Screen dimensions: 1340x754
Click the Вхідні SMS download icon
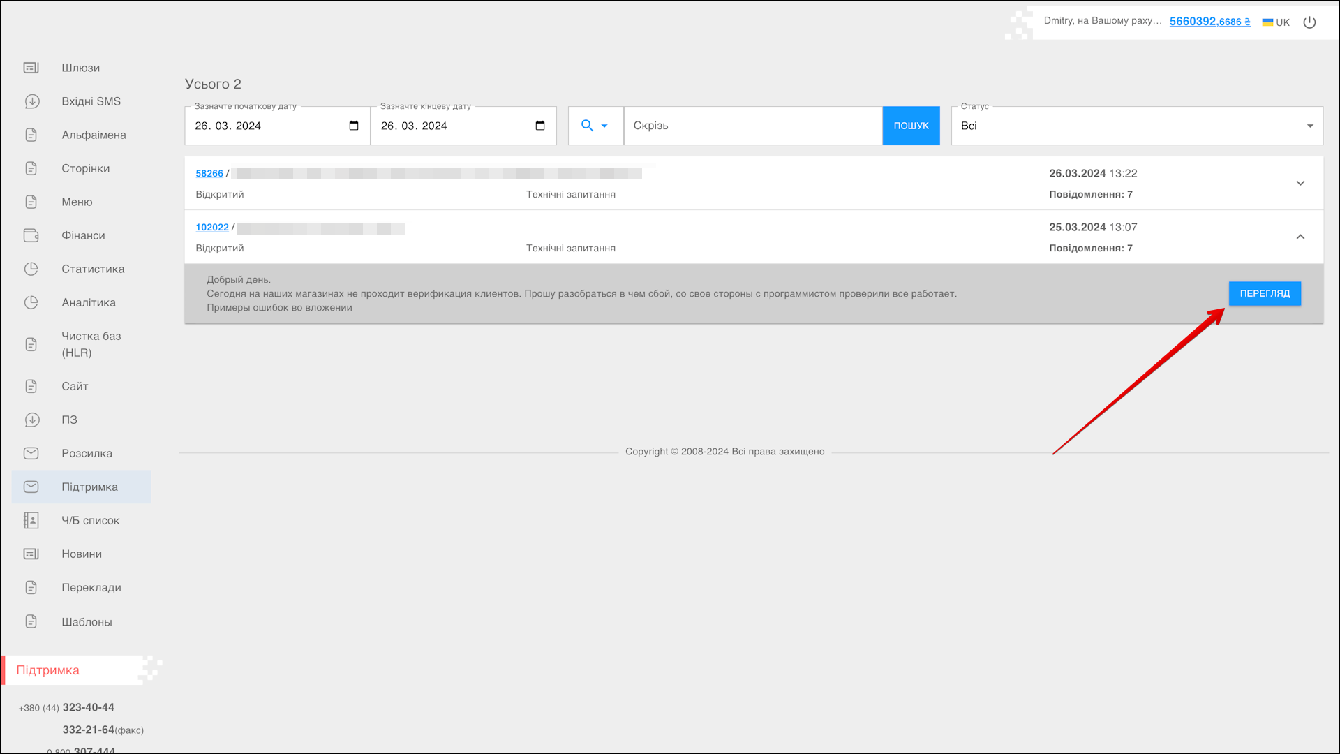pyautogui.click(x=31, y=101)
